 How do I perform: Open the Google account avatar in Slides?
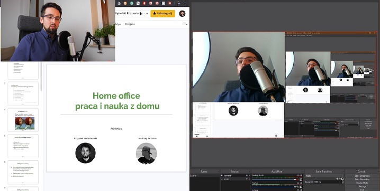(182, 14)
